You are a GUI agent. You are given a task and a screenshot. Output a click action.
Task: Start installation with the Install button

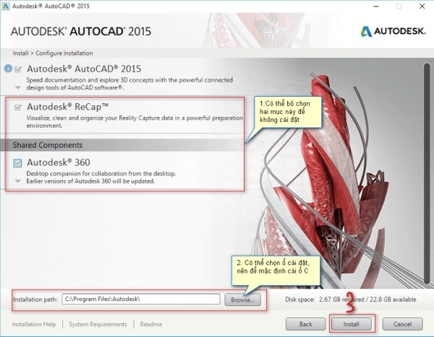click(x=351, y=323)
